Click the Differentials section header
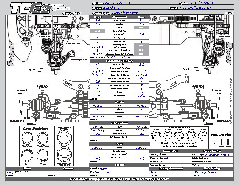The height and width of the screenshot is (185, 239). [119, 123]
